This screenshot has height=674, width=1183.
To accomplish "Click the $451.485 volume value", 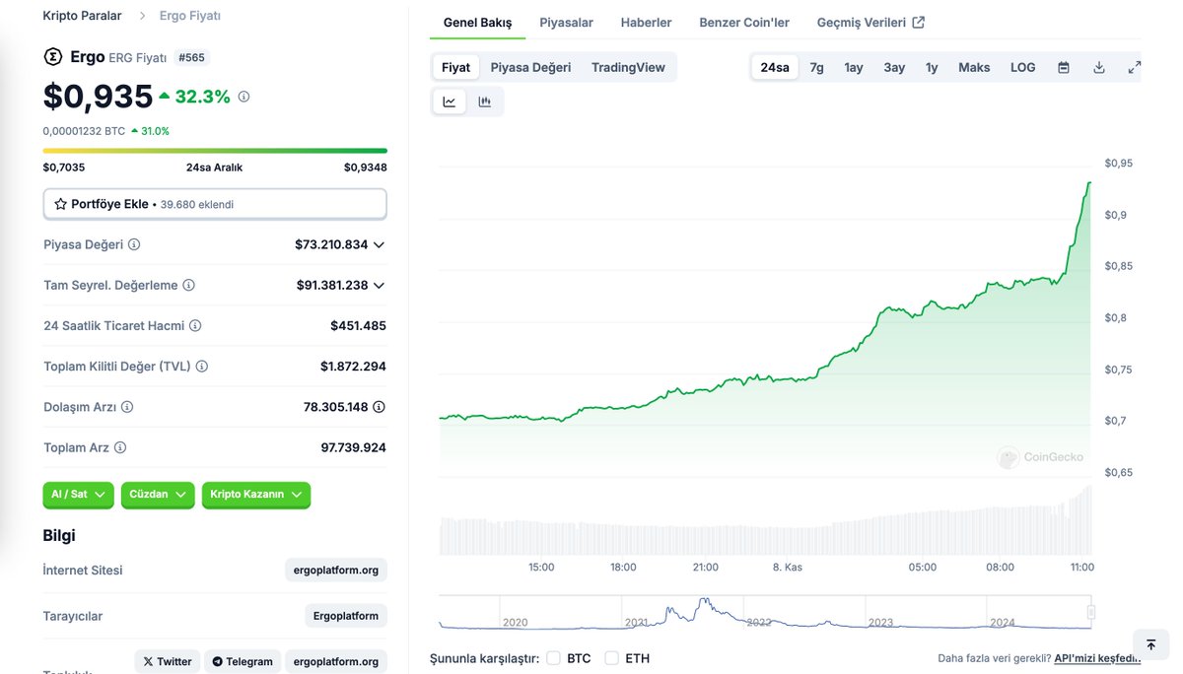I will (x=358, y=325).
